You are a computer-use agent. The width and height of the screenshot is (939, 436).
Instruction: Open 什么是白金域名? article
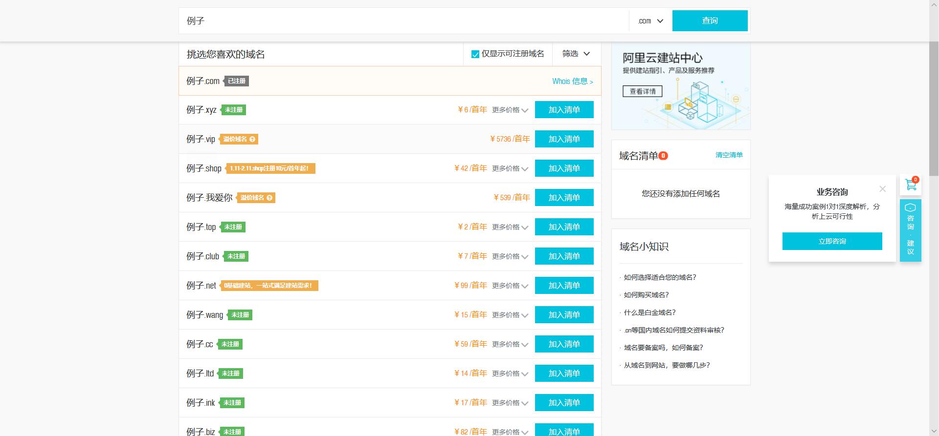pos(649,312)
